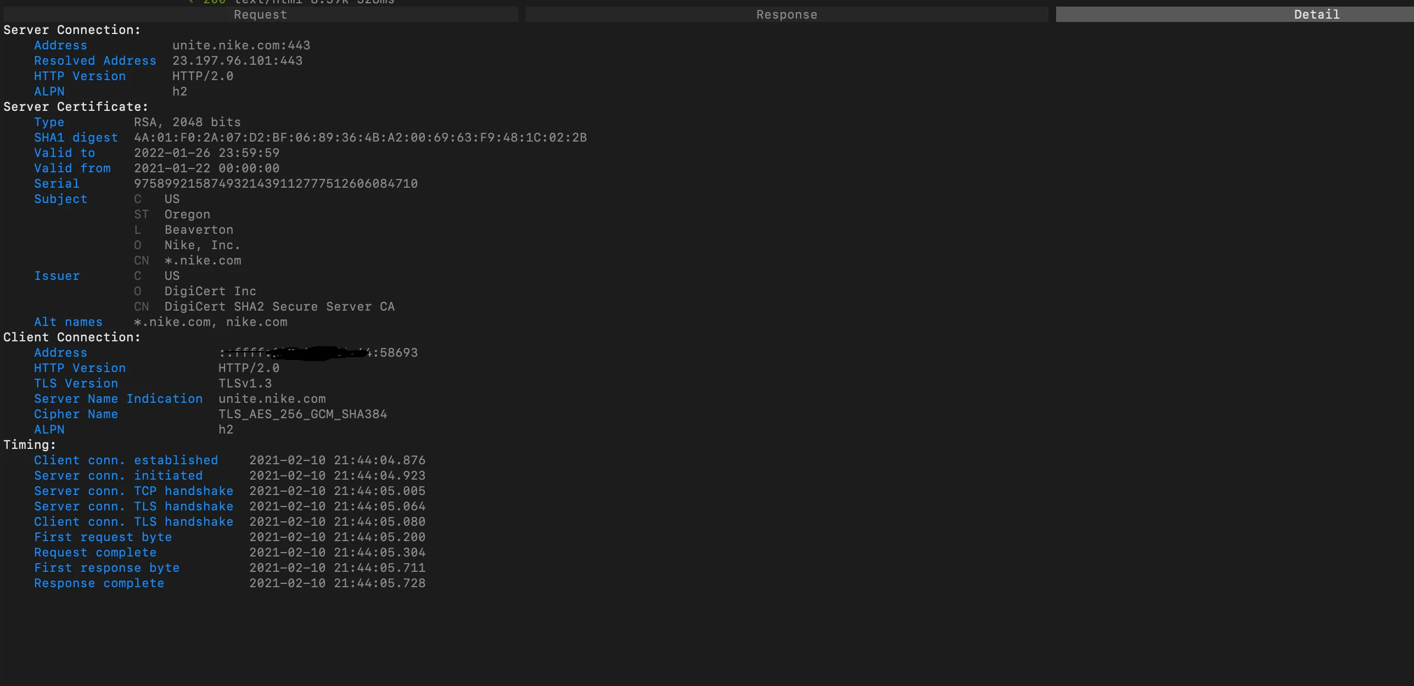Click the Response complete timestamp
Image resolution: width=1414 pixels, height=686 pixels.
pyautogui.click(x=337, y=583)
